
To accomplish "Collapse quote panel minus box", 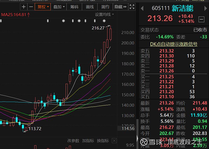I will click(x=201, y=19).
